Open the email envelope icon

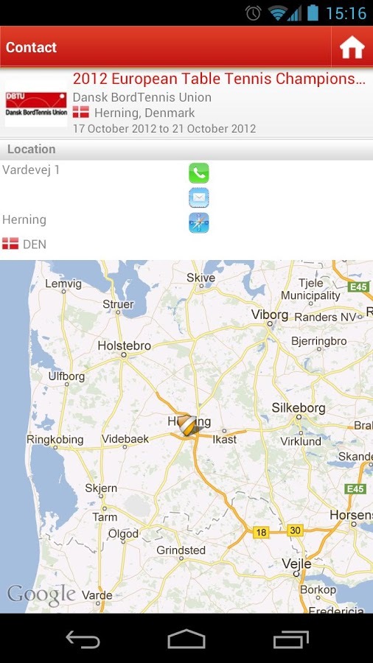[x=199, y=197]
